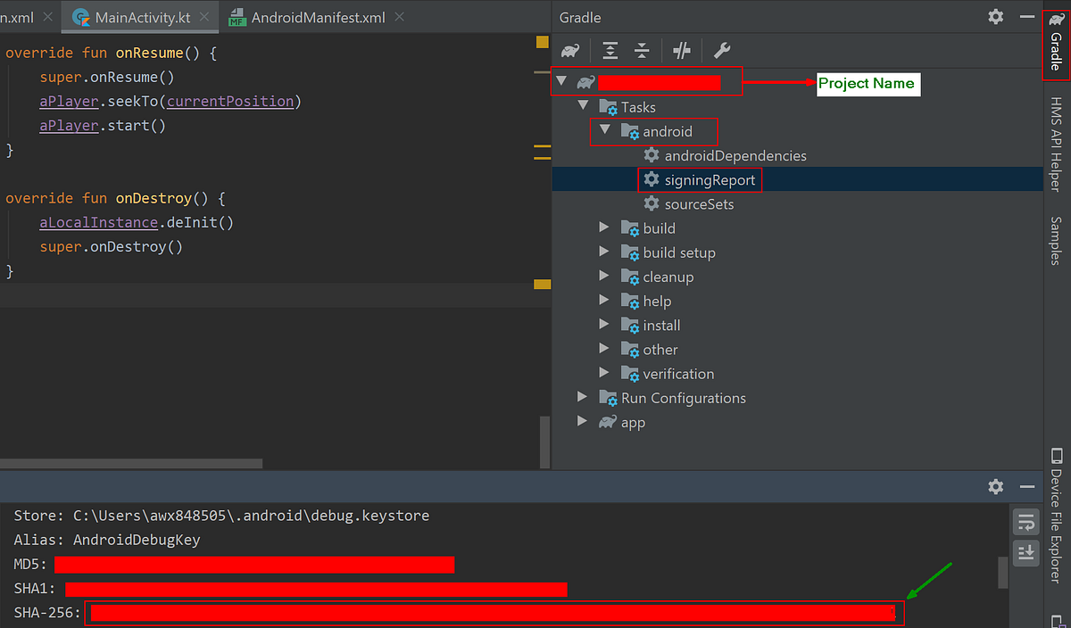Image resolution: width=1071 pixels, height=628 pixels.
Task: Open Gradle build tool settings wrench
Action: [x=722, y=51]
